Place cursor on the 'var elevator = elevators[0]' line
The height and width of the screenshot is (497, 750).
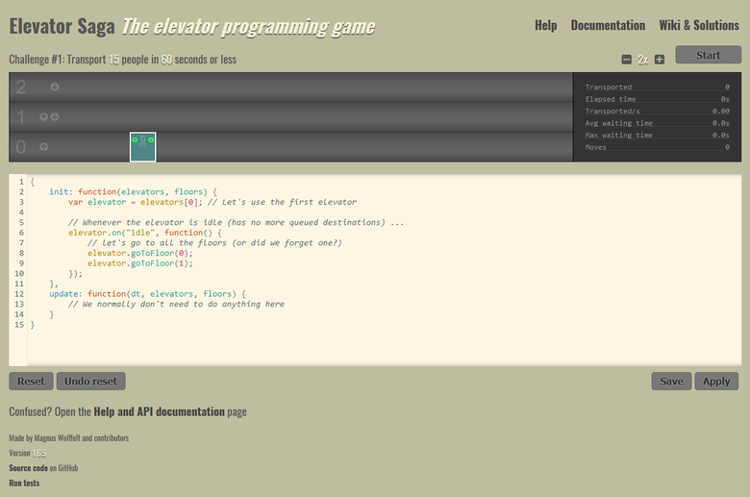pyautogui.click(x=212, y=202)
